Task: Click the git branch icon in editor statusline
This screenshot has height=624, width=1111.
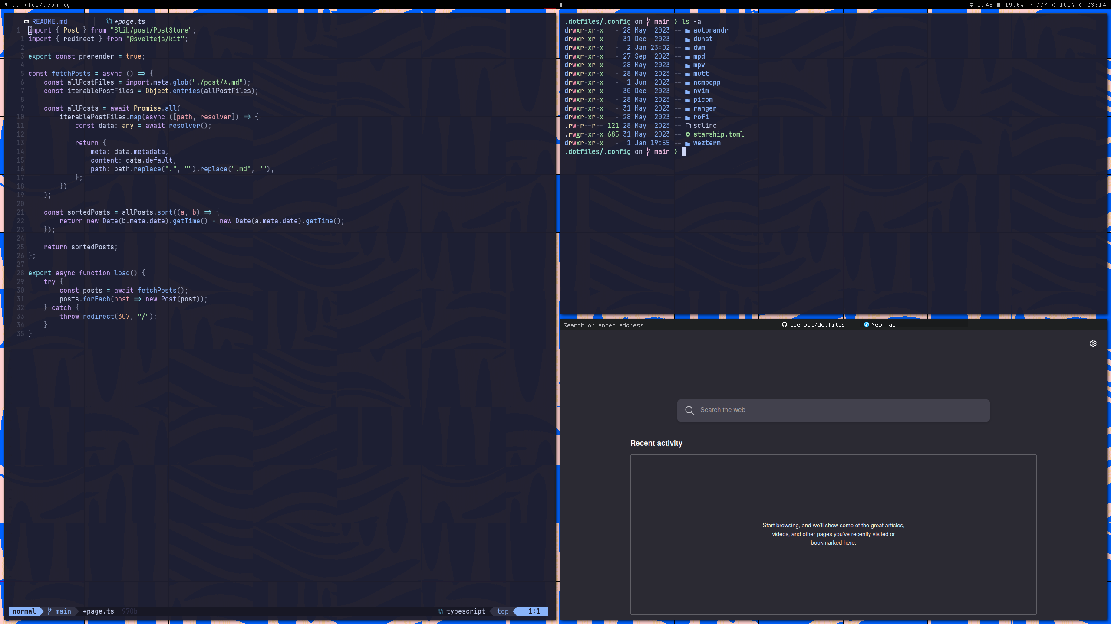Action: [x=49, y=611]
